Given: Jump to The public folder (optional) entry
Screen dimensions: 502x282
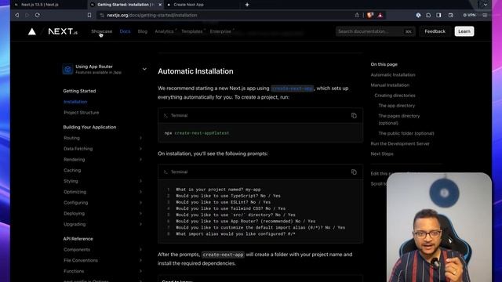Looking at the screenshot, I should (406, 133).
